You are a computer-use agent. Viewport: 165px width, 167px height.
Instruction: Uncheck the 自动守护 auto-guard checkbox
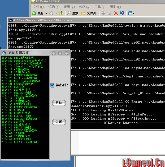(52, 85)
